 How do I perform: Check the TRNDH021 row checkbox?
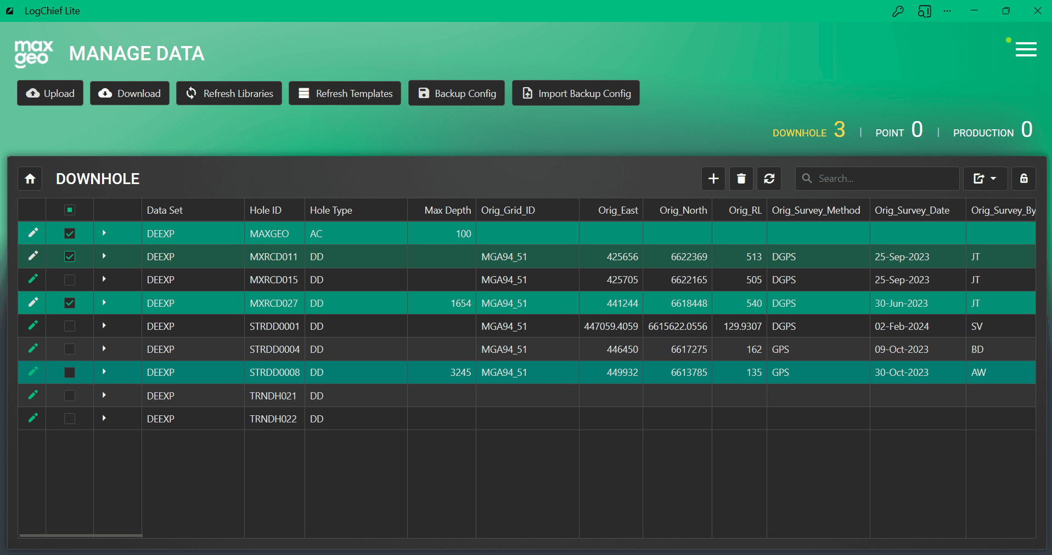pyautogui.click(x=70, y=396)
